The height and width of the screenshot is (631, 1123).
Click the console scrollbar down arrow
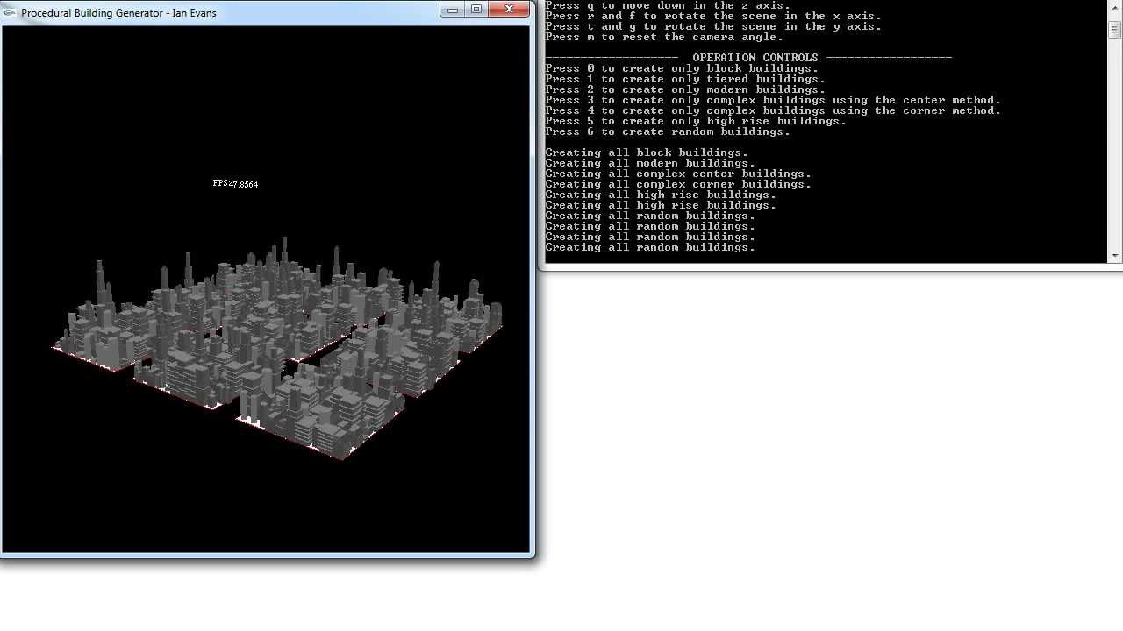[x=1114, y=256]
